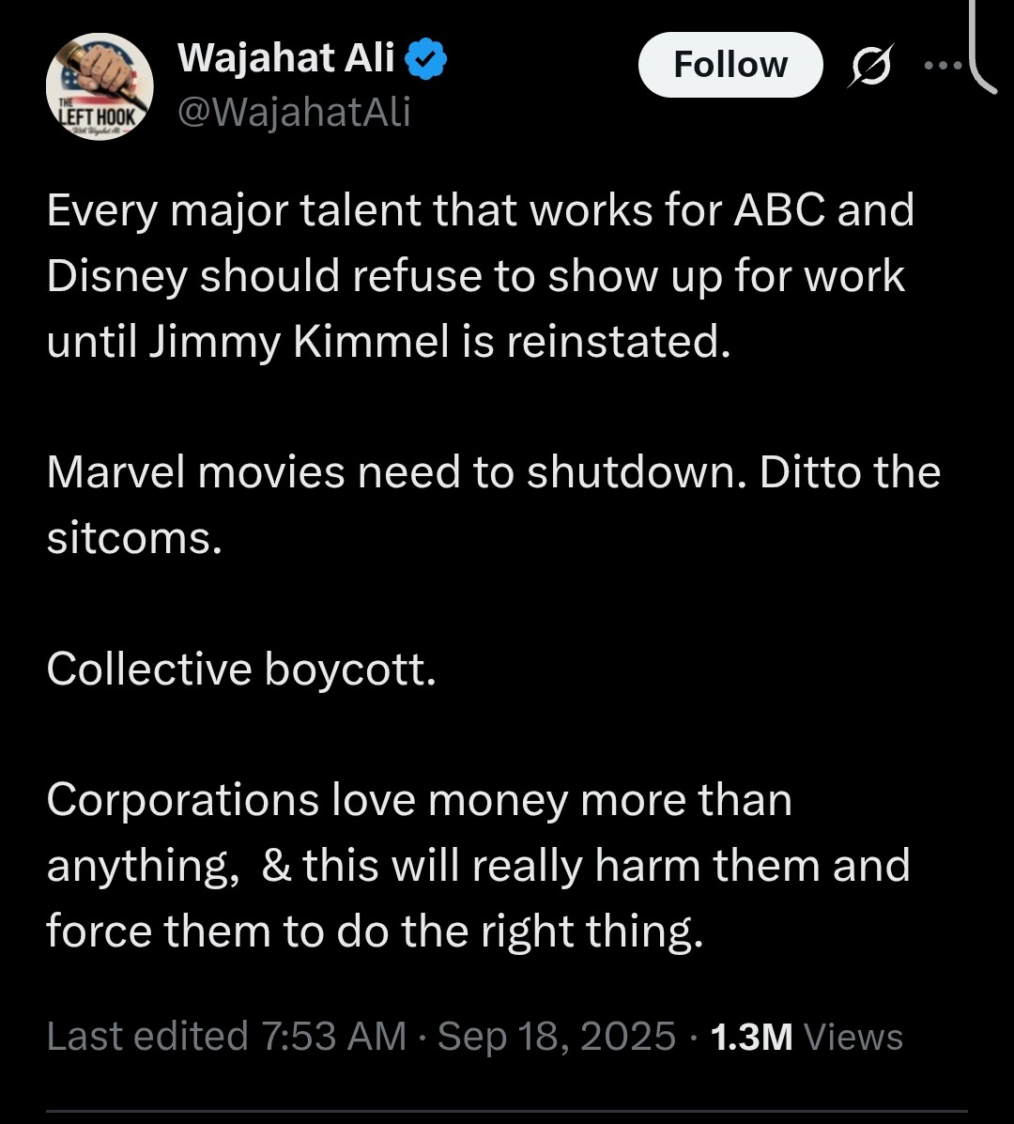Click the 7:53 AM timestamp
Screen dimensions: 1014x1124
coord(334,1037)
